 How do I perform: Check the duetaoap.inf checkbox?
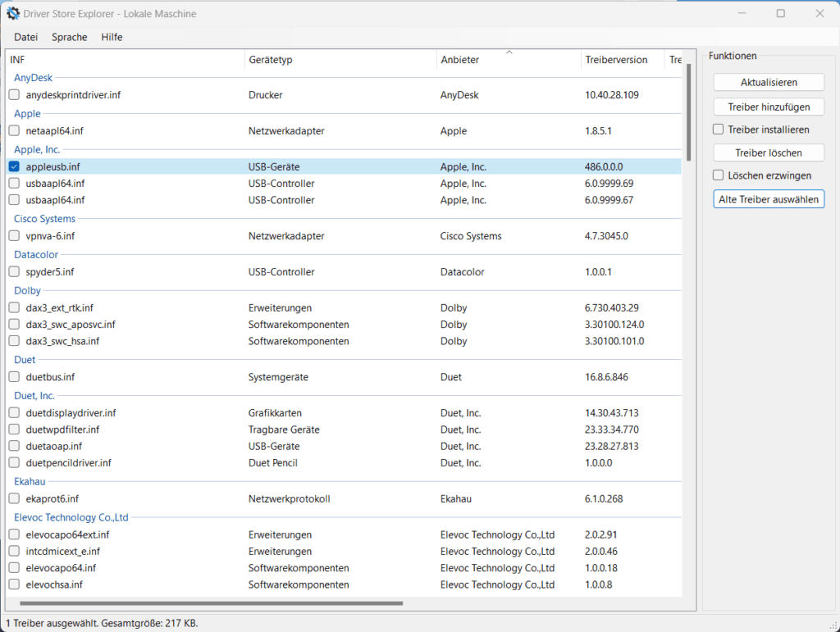[15, 446]
